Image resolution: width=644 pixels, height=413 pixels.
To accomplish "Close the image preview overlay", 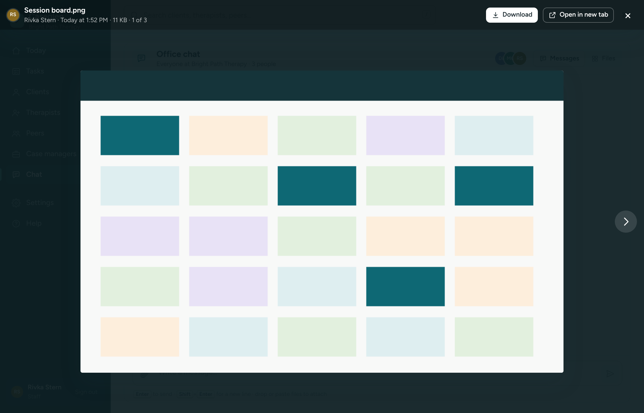I will [628, 16].
